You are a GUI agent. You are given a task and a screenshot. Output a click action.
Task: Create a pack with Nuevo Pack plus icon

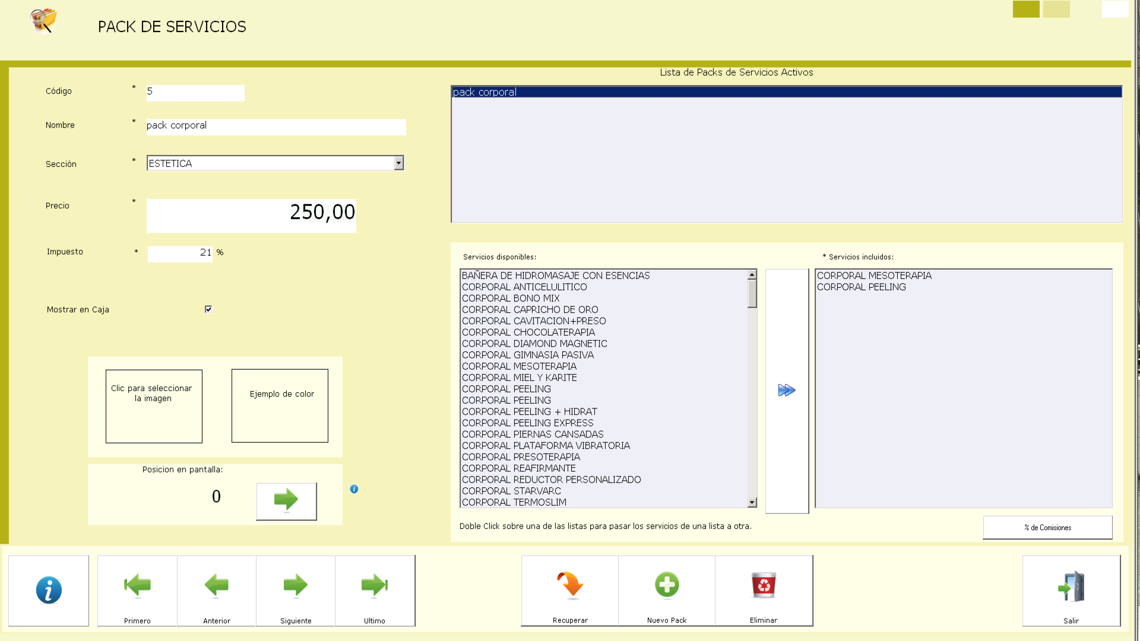[x=667, y=585]
